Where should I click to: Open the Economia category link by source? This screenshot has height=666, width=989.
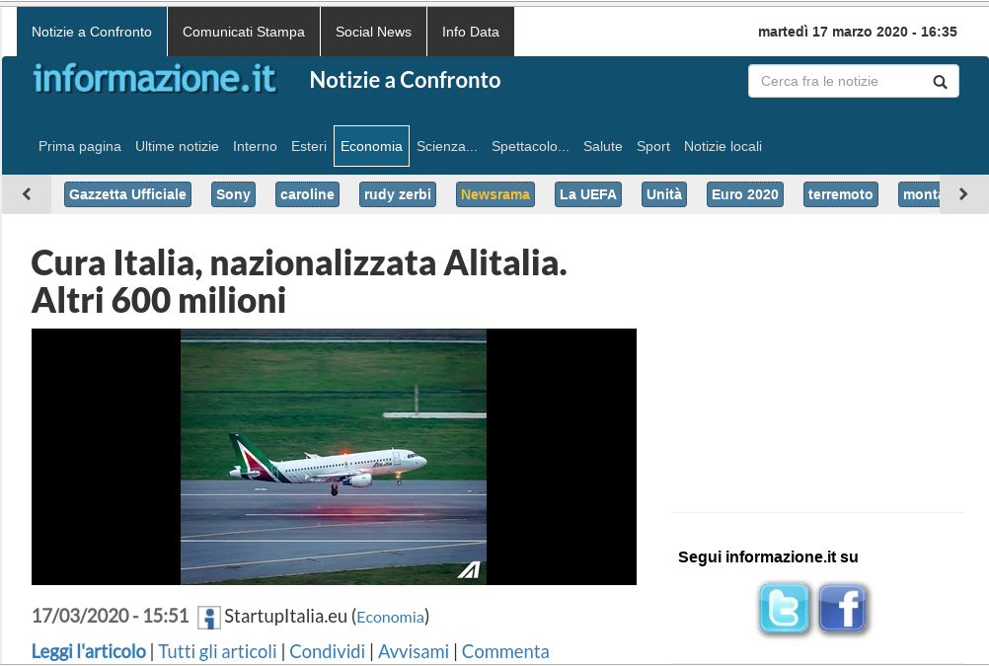[391, 618]
